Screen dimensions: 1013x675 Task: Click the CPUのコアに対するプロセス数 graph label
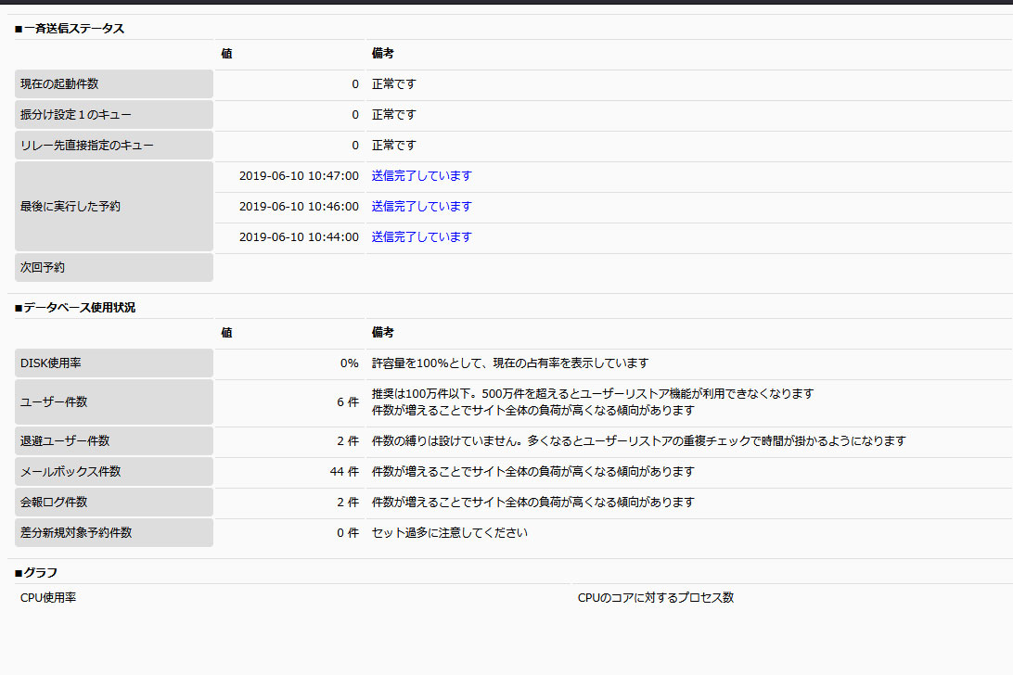tap(656, 598)
